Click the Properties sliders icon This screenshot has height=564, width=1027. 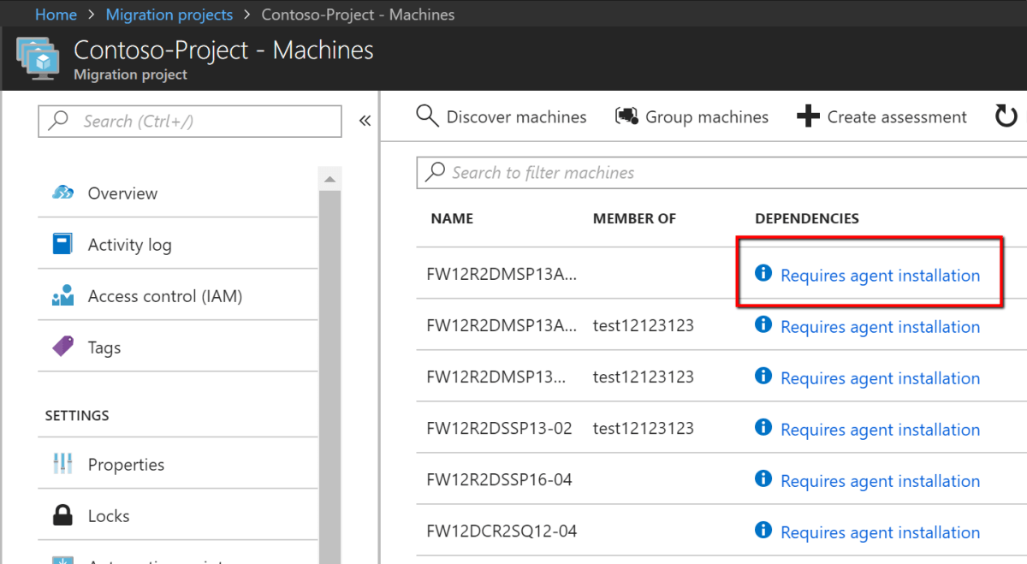coord(62,465)
